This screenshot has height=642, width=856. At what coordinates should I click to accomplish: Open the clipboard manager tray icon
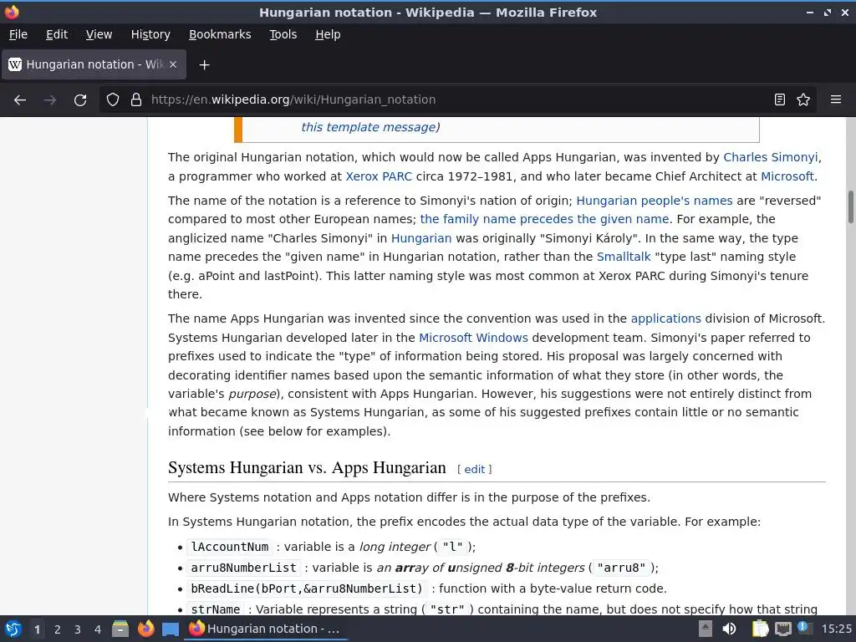pyautogui.click(x=760, y=629)
